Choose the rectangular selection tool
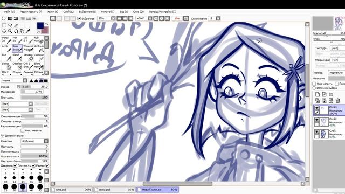This screenshot has height=194, width=345. click(x=4, y=25)
